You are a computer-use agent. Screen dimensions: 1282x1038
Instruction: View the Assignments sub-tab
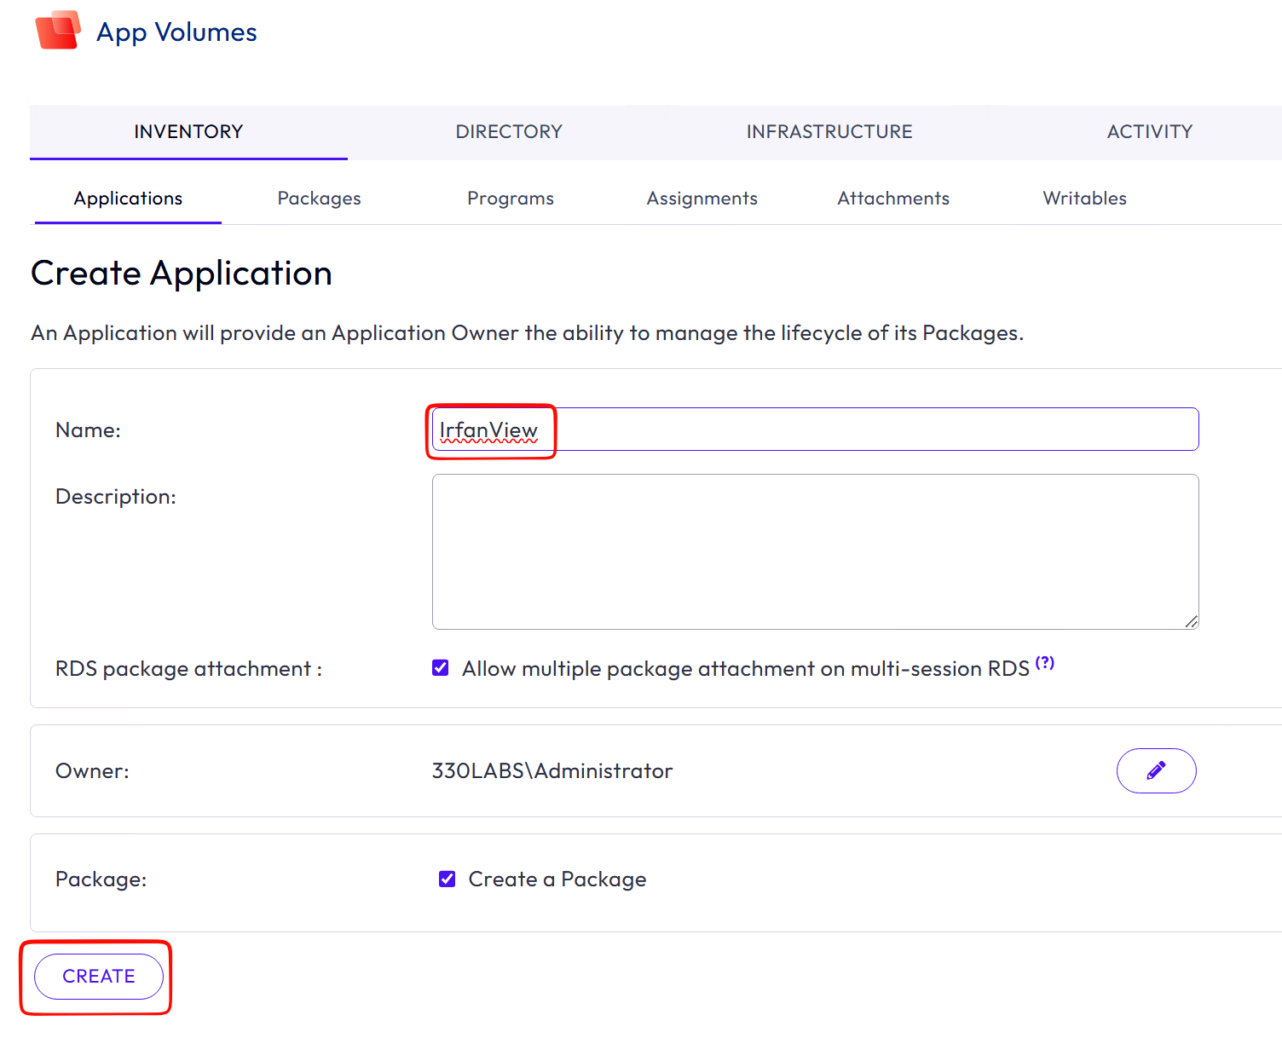click(702, 199)
